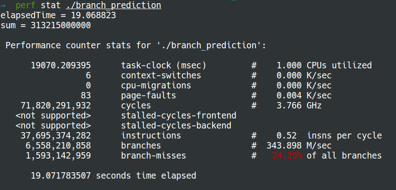Click the task-clock (msec) label
This screenshot has height=190, width=396.
(164, 66)
